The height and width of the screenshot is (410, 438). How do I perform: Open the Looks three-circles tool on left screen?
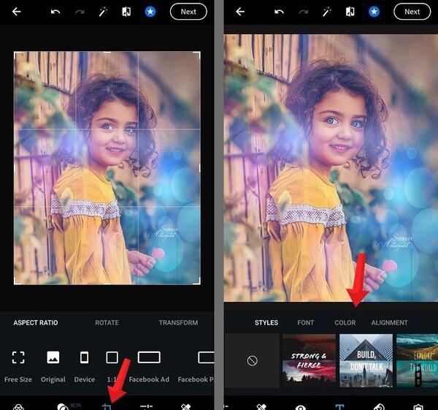(x=18, y=407)
